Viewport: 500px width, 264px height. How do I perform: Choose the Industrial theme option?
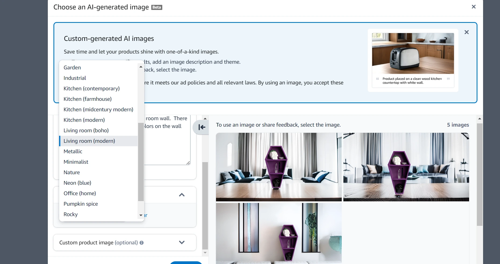click(75, 78)
